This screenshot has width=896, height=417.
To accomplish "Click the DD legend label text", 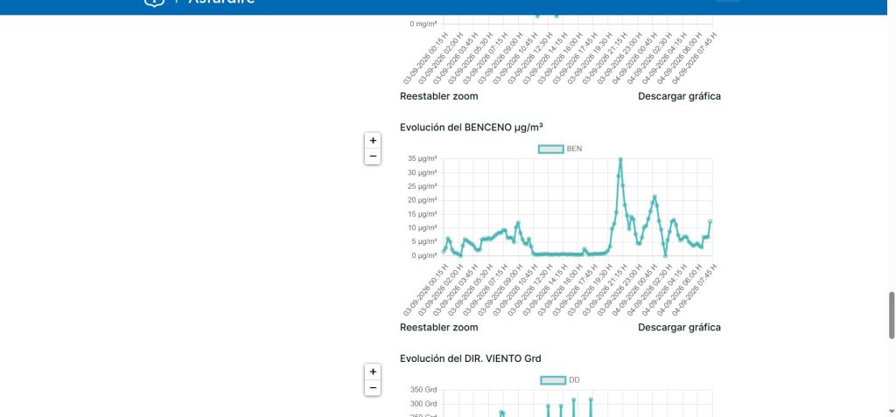I will pyautogui.click(x=574, y=380).
